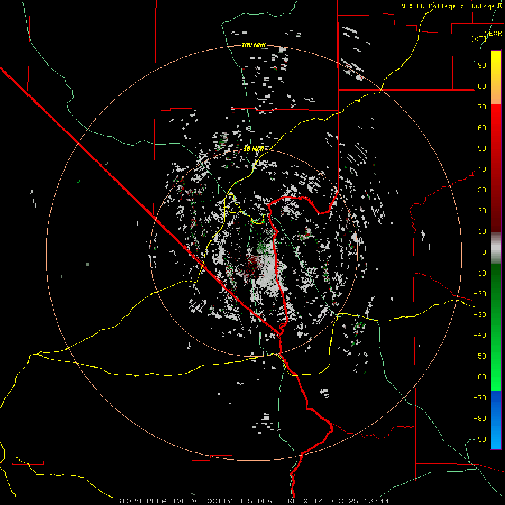Image resolution: width=505 pixels, height=505 pixels.
Task: Click the -80 value on the velocity scale
Action: [480, 419]
